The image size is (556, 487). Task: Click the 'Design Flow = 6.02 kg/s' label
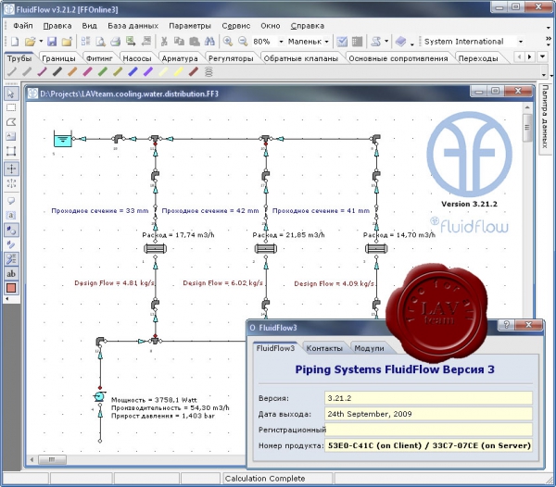click(222, 283)
